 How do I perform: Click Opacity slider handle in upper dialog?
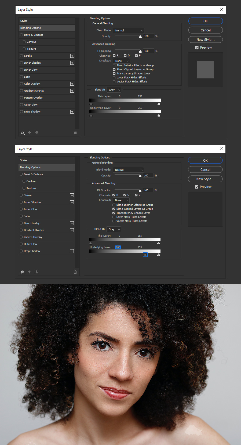coord(140,37)
